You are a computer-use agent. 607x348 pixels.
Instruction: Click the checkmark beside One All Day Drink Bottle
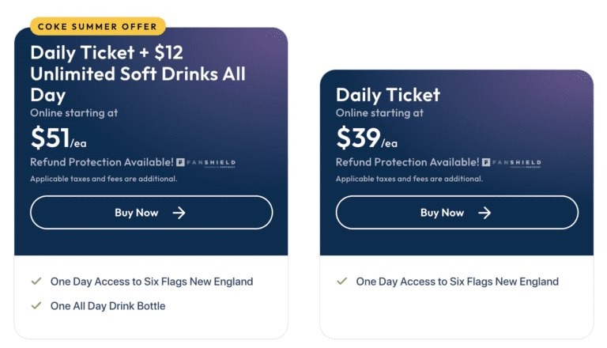[x=36, y=305]
